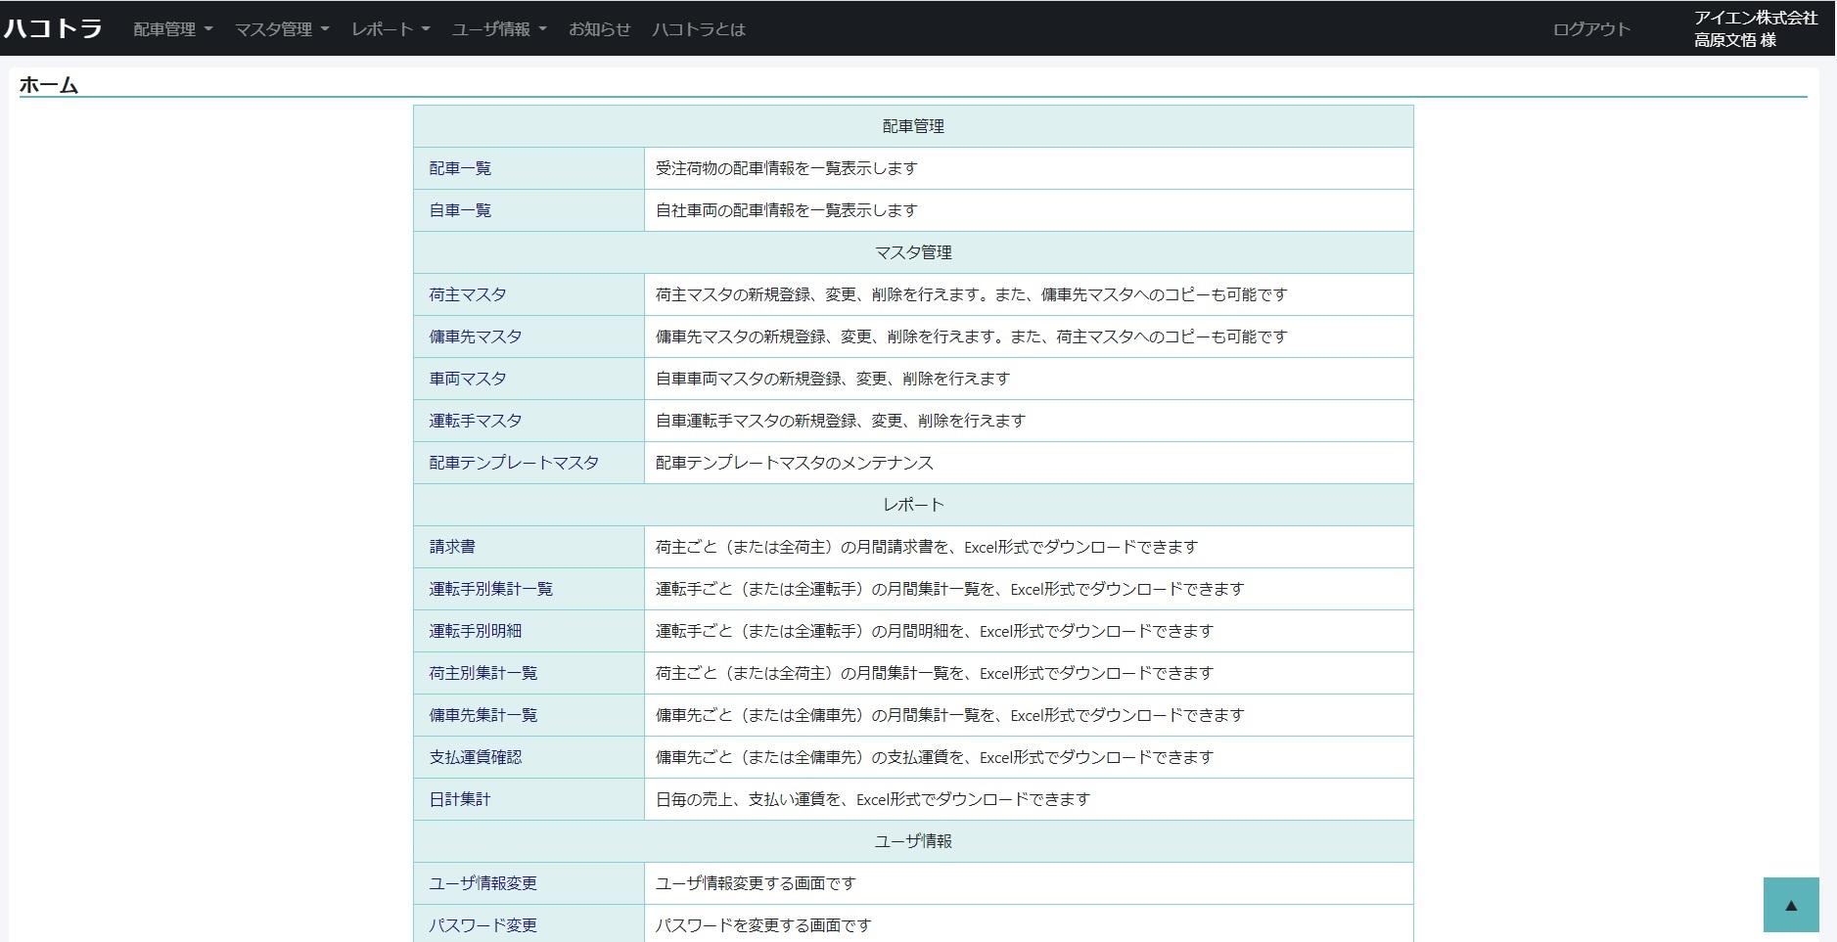Expand the 配車管理 dropdown menu
The height and width of the screenshot is (942, 1837).
[x=172, y=29]
